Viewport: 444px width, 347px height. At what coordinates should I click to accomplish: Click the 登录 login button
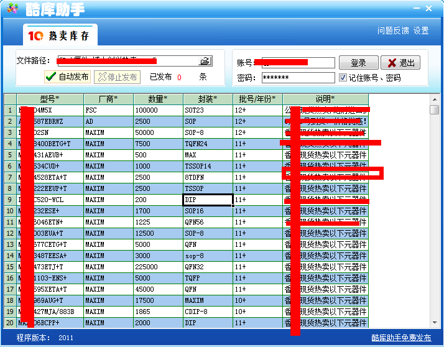pos(358,63)
